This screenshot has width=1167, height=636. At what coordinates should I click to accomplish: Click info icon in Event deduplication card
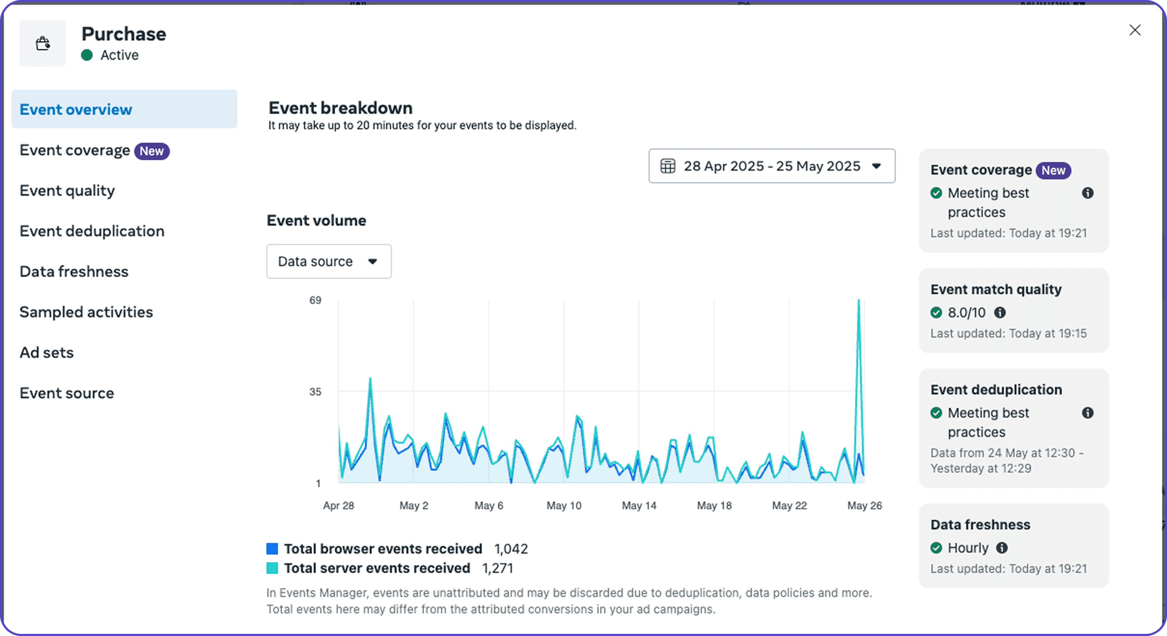coord(1087,413)
